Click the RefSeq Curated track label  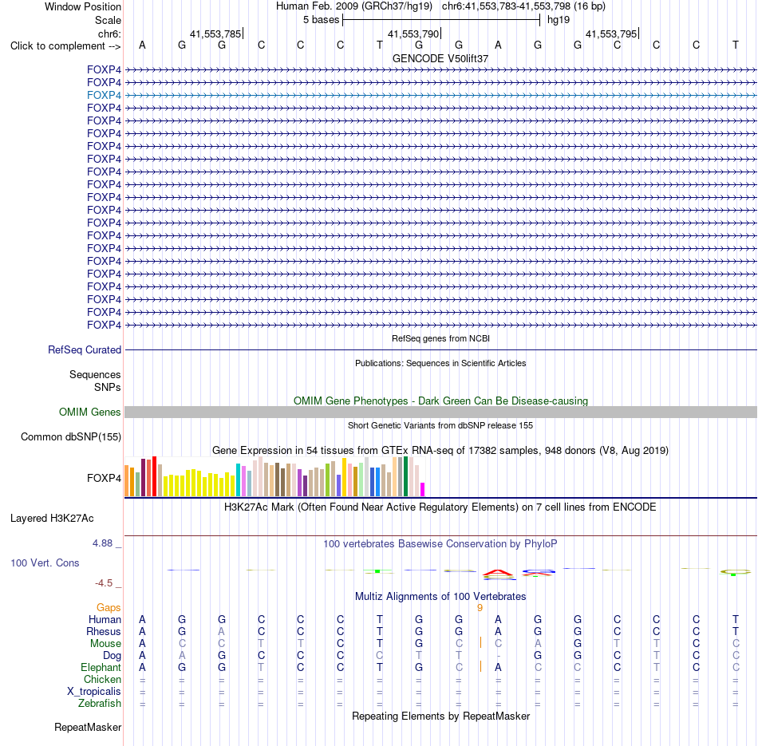[85, 349]
